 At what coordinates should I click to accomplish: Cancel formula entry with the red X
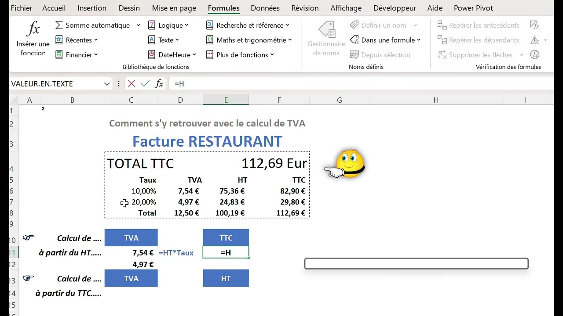coord(132,83)
